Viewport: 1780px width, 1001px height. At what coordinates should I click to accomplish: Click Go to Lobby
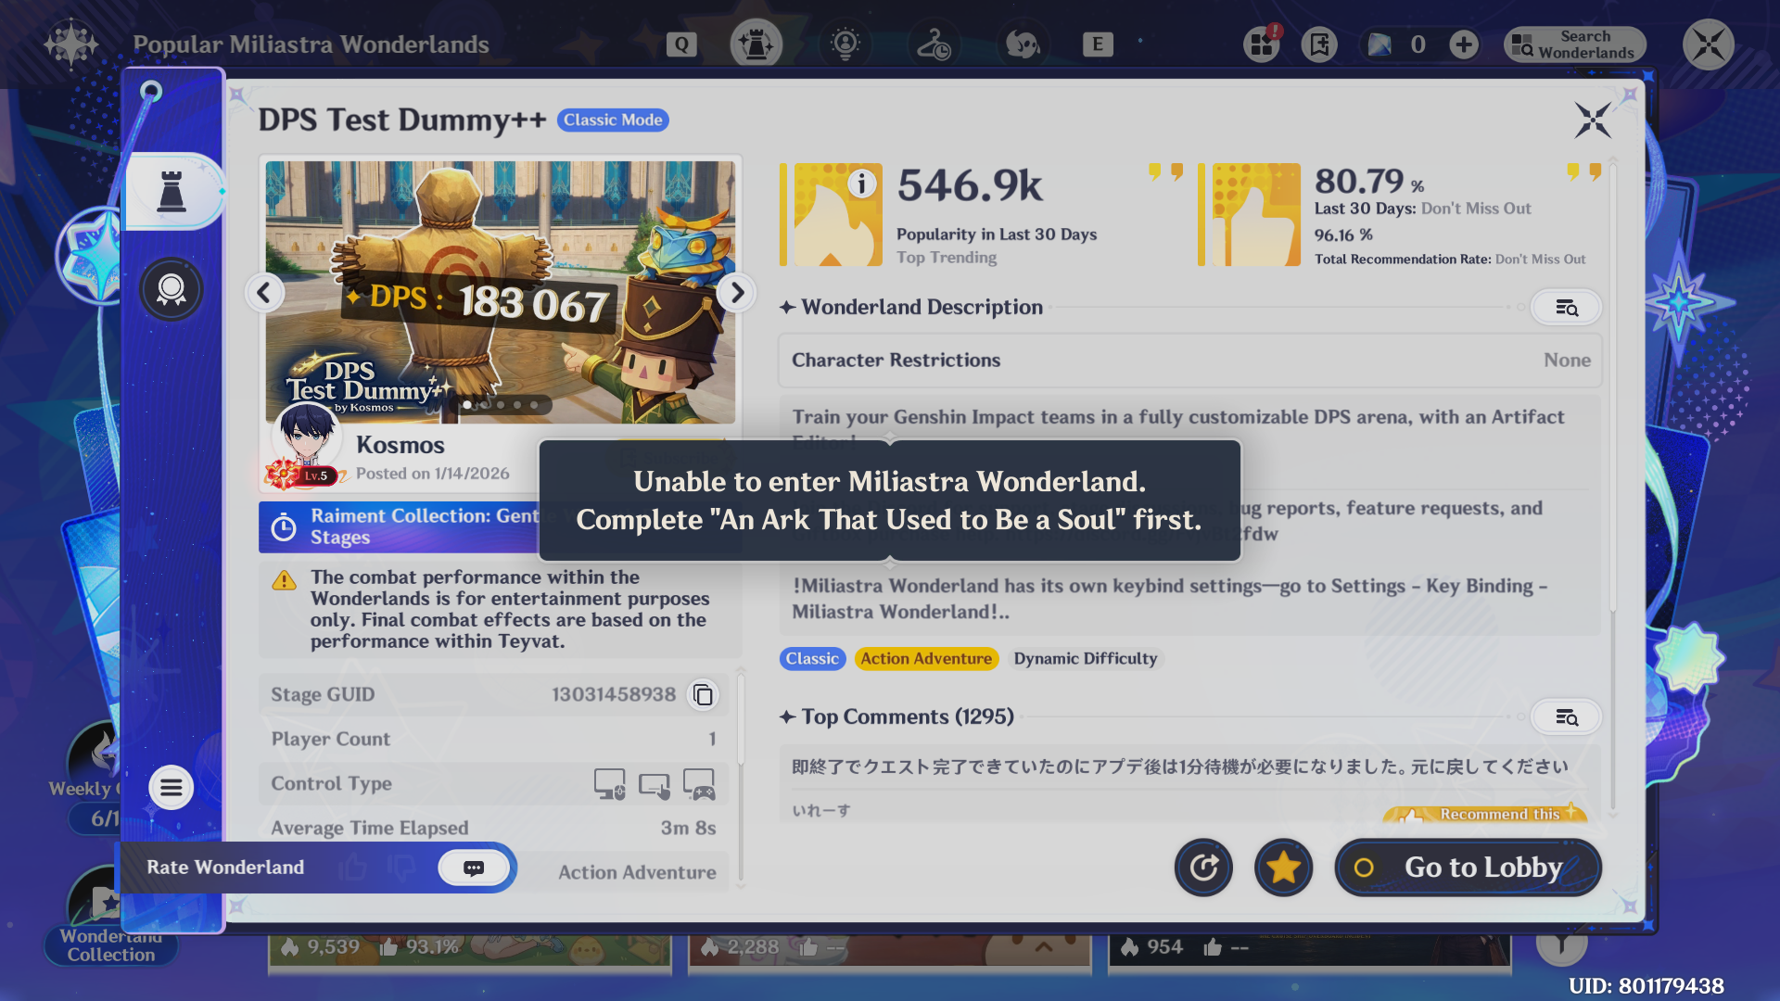click(1468, 868)
